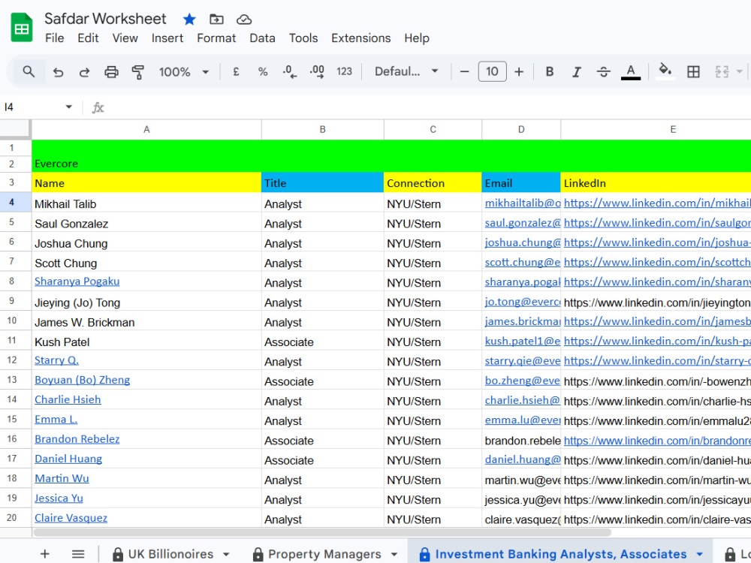Open merge cells dropdown arrow

pos(740,72)
